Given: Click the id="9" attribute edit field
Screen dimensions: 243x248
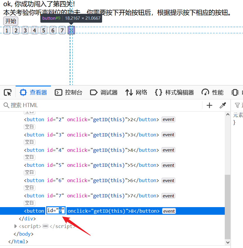Looking at the screenshot, I should [56, 211].
